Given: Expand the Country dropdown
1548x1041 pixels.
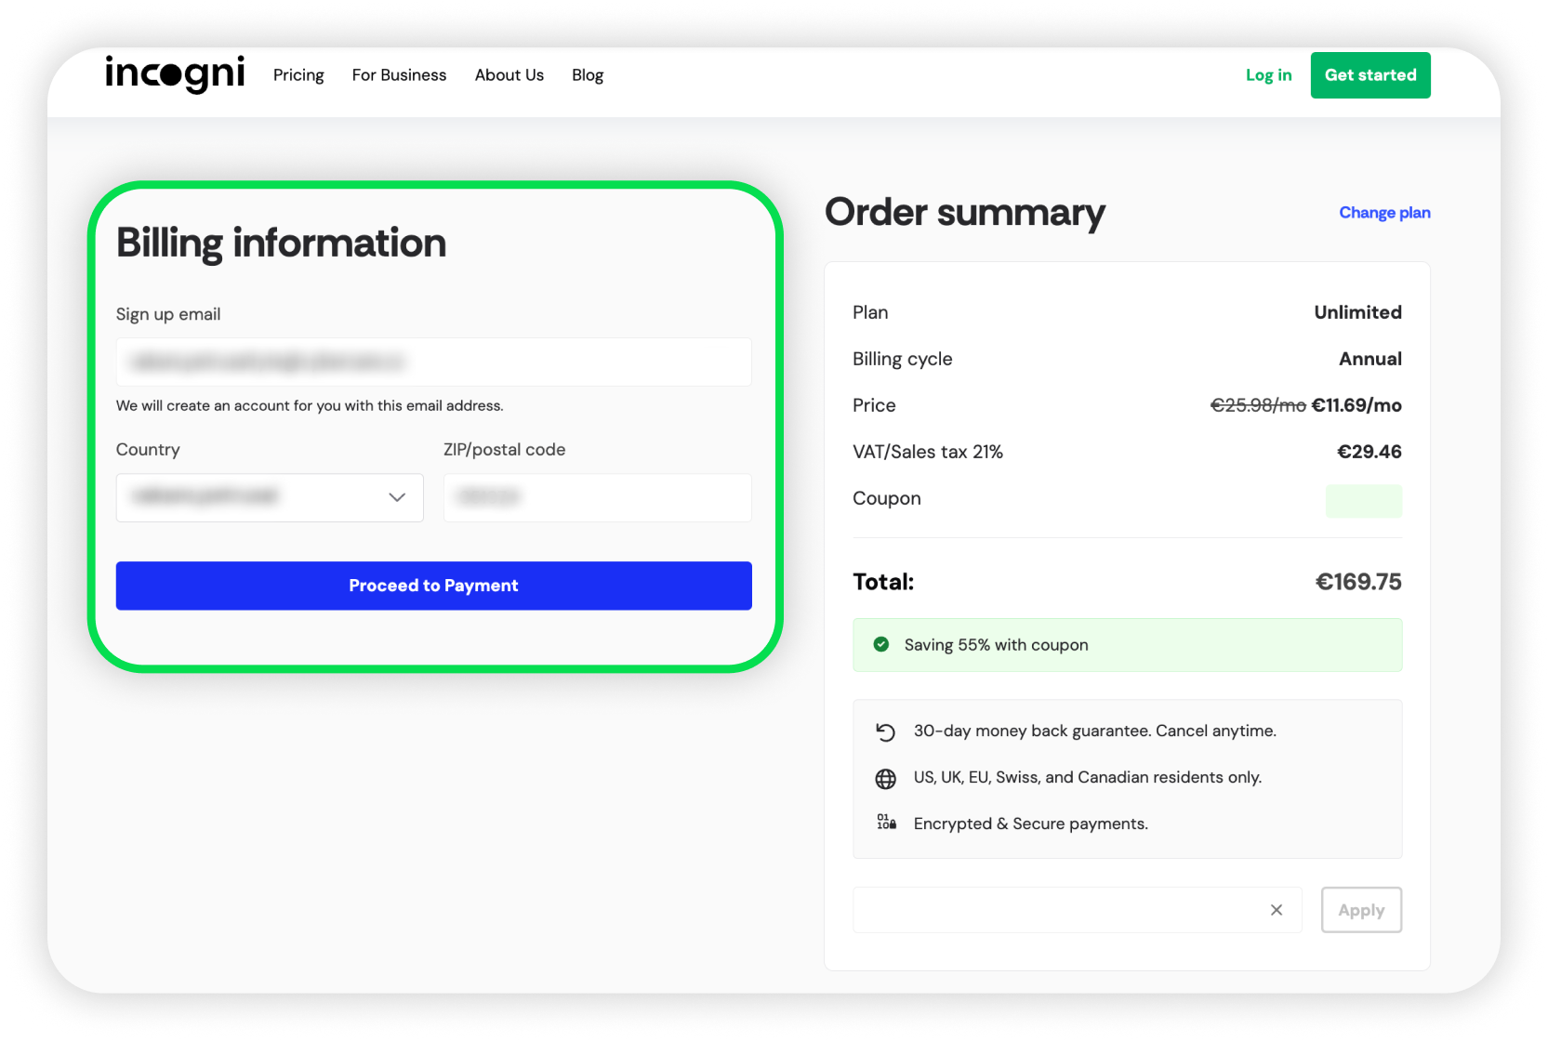Looking at the screenshot, I should (x=270, y=497).
